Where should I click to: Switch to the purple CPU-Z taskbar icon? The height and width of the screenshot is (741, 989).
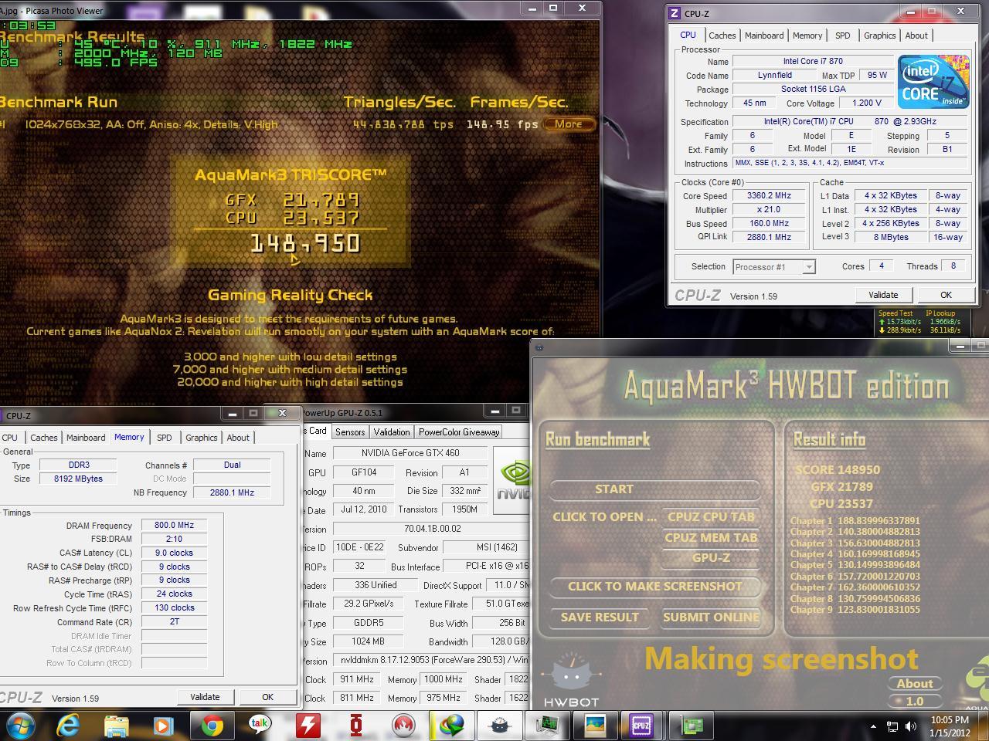tap(642, 726)
